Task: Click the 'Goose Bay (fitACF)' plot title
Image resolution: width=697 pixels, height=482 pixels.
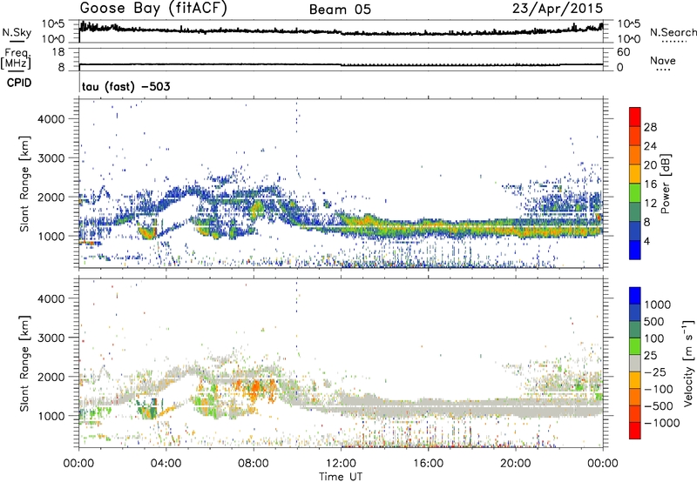Action: [x=153, y=9]
